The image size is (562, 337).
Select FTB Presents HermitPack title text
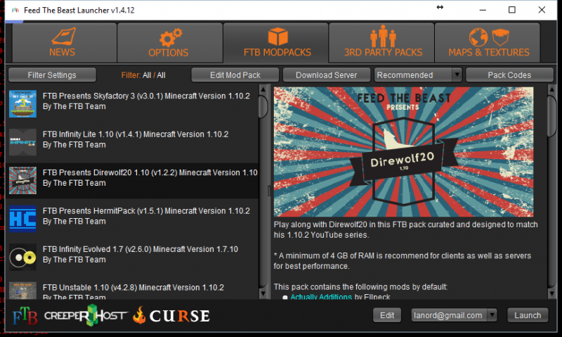tap(146, 211)
